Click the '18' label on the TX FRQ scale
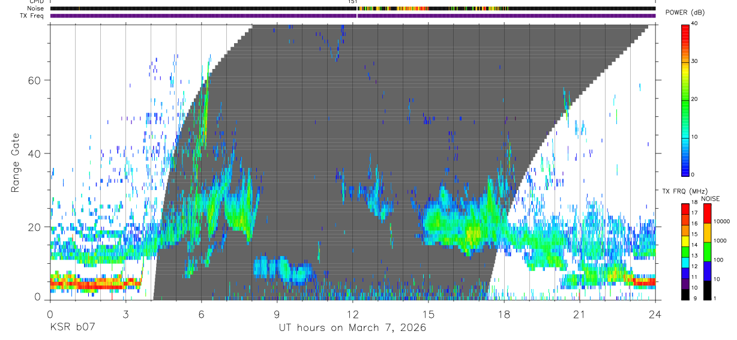The image size is (737, 340). [x=694, y=202]
